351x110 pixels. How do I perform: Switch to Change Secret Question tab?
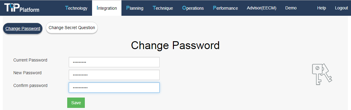(72, 28)
